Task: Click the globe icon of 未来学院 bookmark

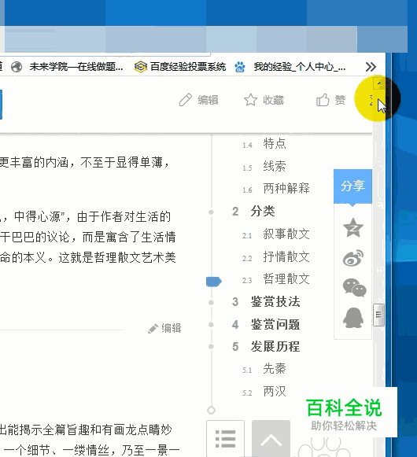Action: (x=17, y=67)
